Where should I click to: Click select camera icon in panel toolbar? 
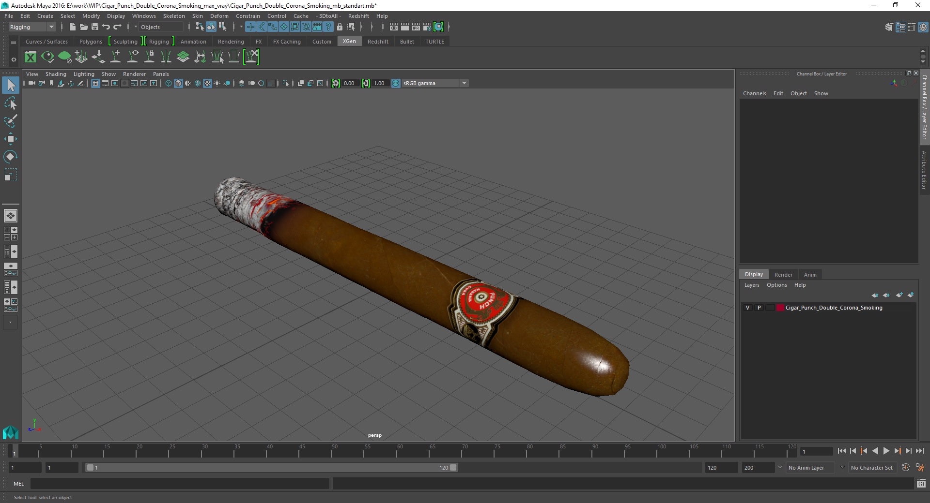[x=31, y=83]
